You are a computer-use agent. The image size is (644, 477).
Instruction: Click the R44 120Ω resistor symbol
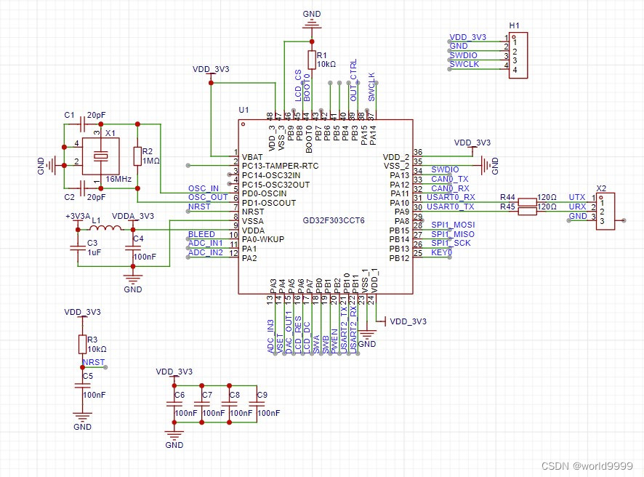coord(528,201)
